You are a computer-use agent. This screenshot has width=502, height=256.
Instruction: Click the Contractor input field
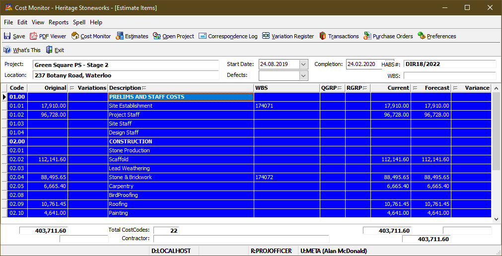241,239
